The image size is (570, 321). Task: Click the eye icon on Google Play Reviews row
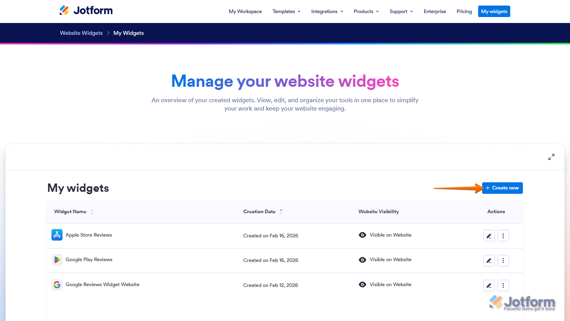coord(363,260)
